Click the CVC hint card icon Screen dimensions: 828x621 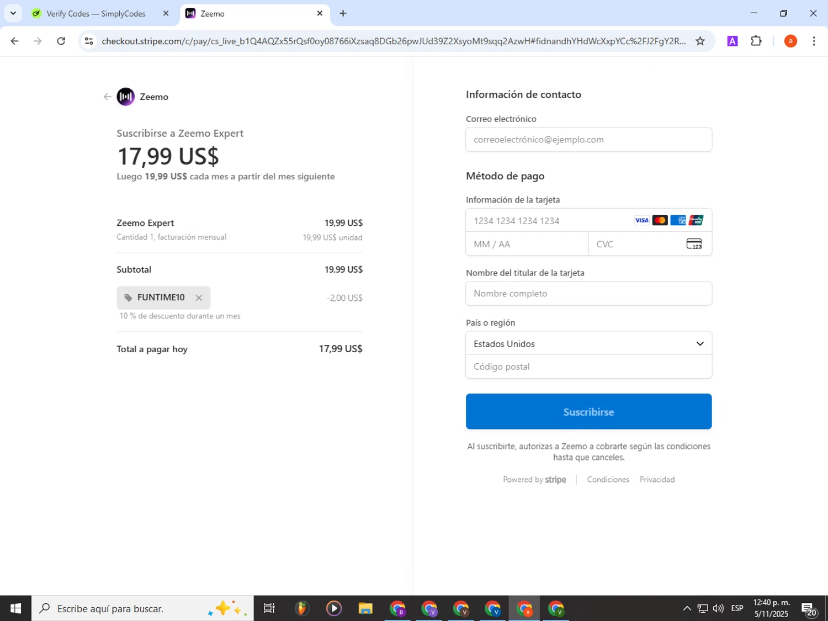coord(694,244)
